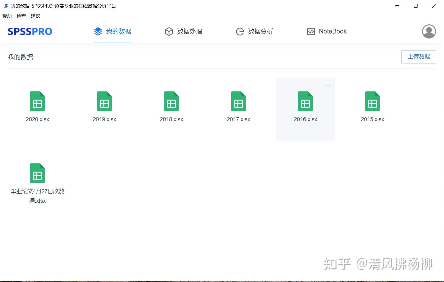This screenshot has height=282, width=444.
Task: Open the 建议 menu
Action: tap(35, 16)
